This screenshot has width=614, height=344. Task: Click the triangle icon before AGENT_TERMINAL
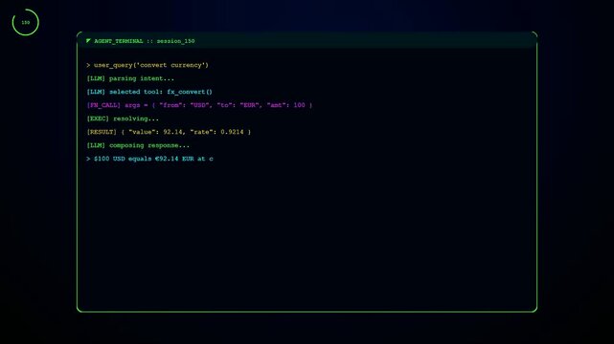[88, 40]
